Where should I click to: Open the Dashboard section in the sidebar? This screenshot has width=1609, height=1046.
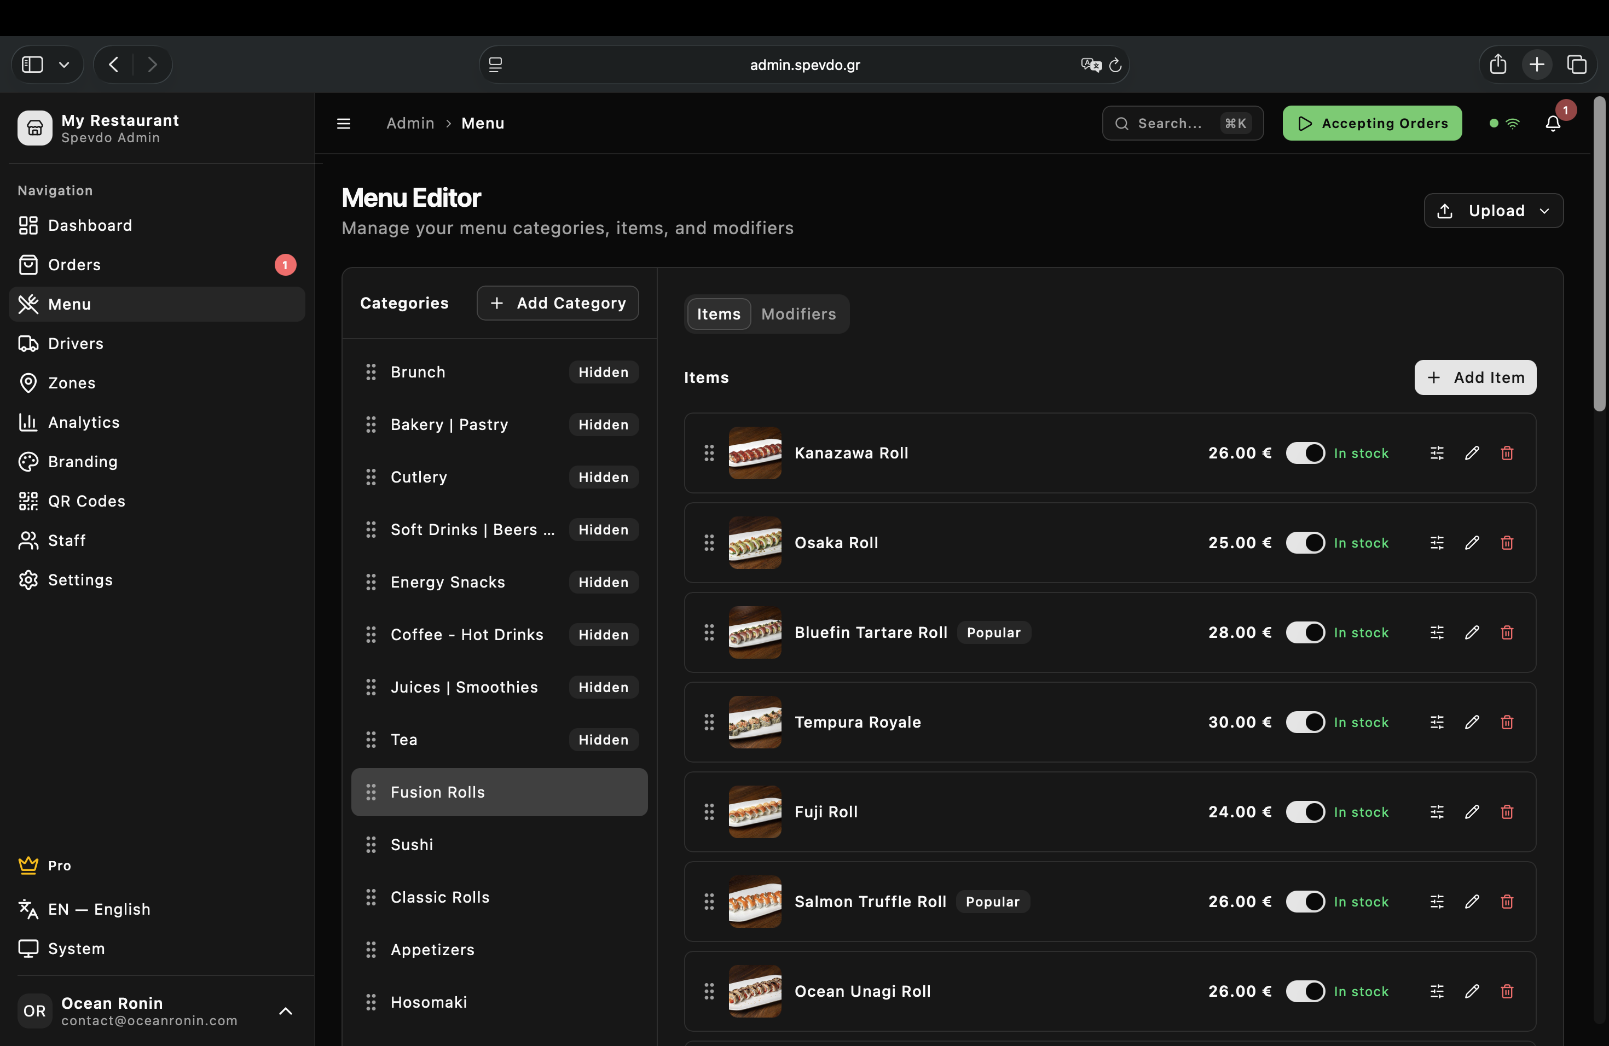click(89, 225)
